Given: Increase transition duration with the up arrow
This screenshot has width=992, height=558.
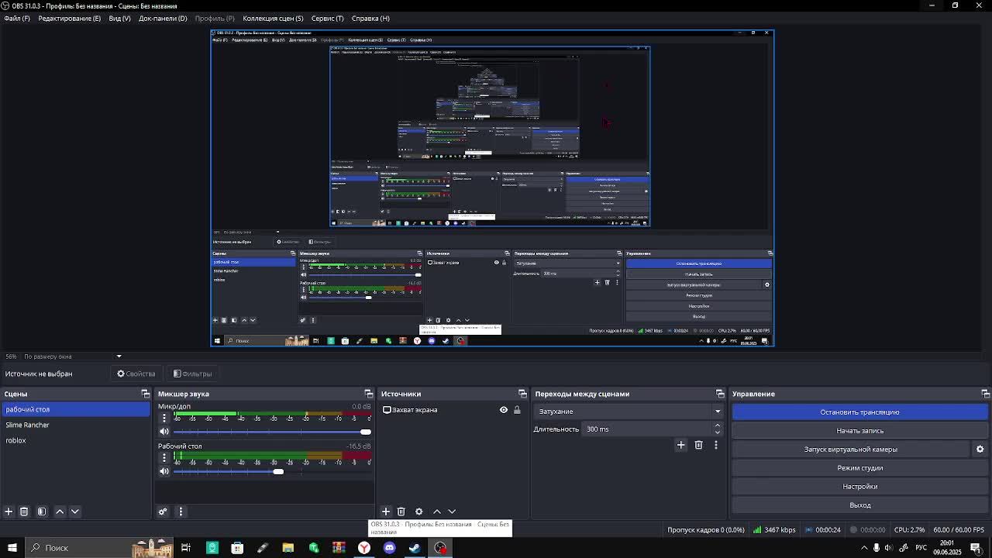Looking at the screenshot, I should (718, 425).
